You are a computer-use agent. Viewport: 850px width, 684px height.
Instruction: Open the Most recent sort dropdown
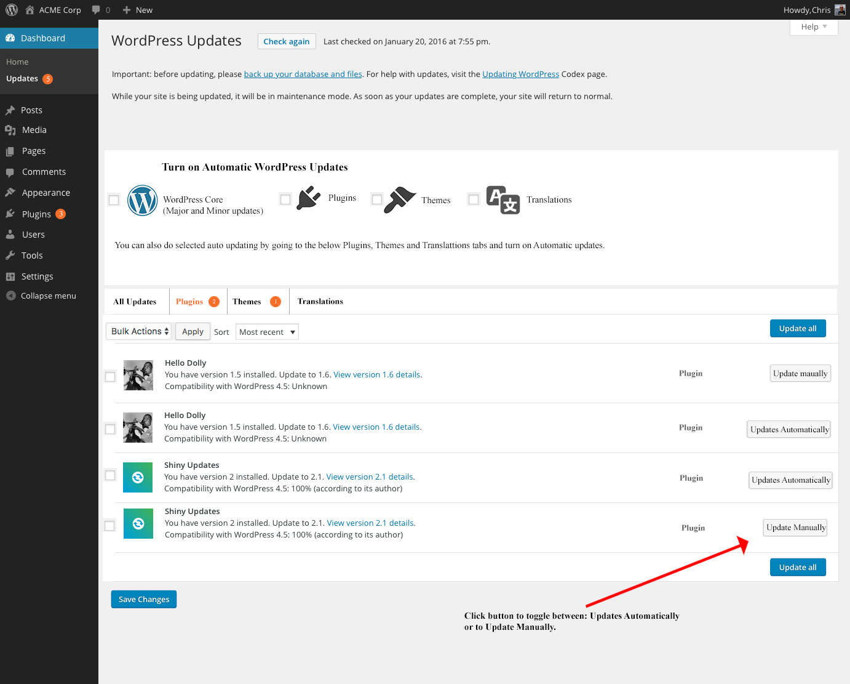[x=266, y=331]
